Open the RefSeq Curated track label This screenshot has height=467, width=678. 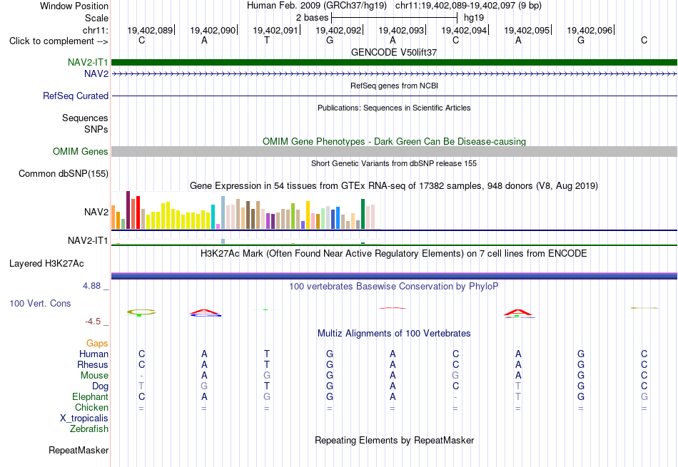pos(76,96)
